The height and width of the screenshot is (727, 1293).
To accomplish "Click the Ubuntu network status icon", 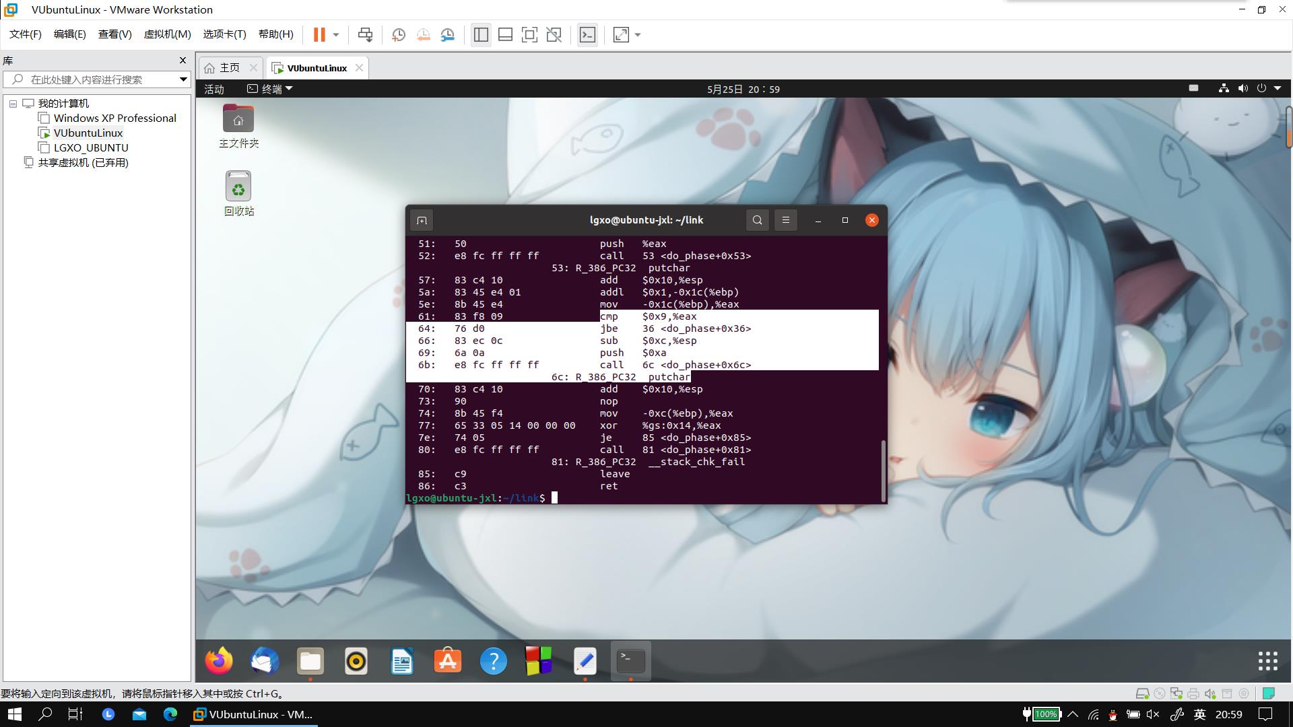I will tap(1224, 88).
